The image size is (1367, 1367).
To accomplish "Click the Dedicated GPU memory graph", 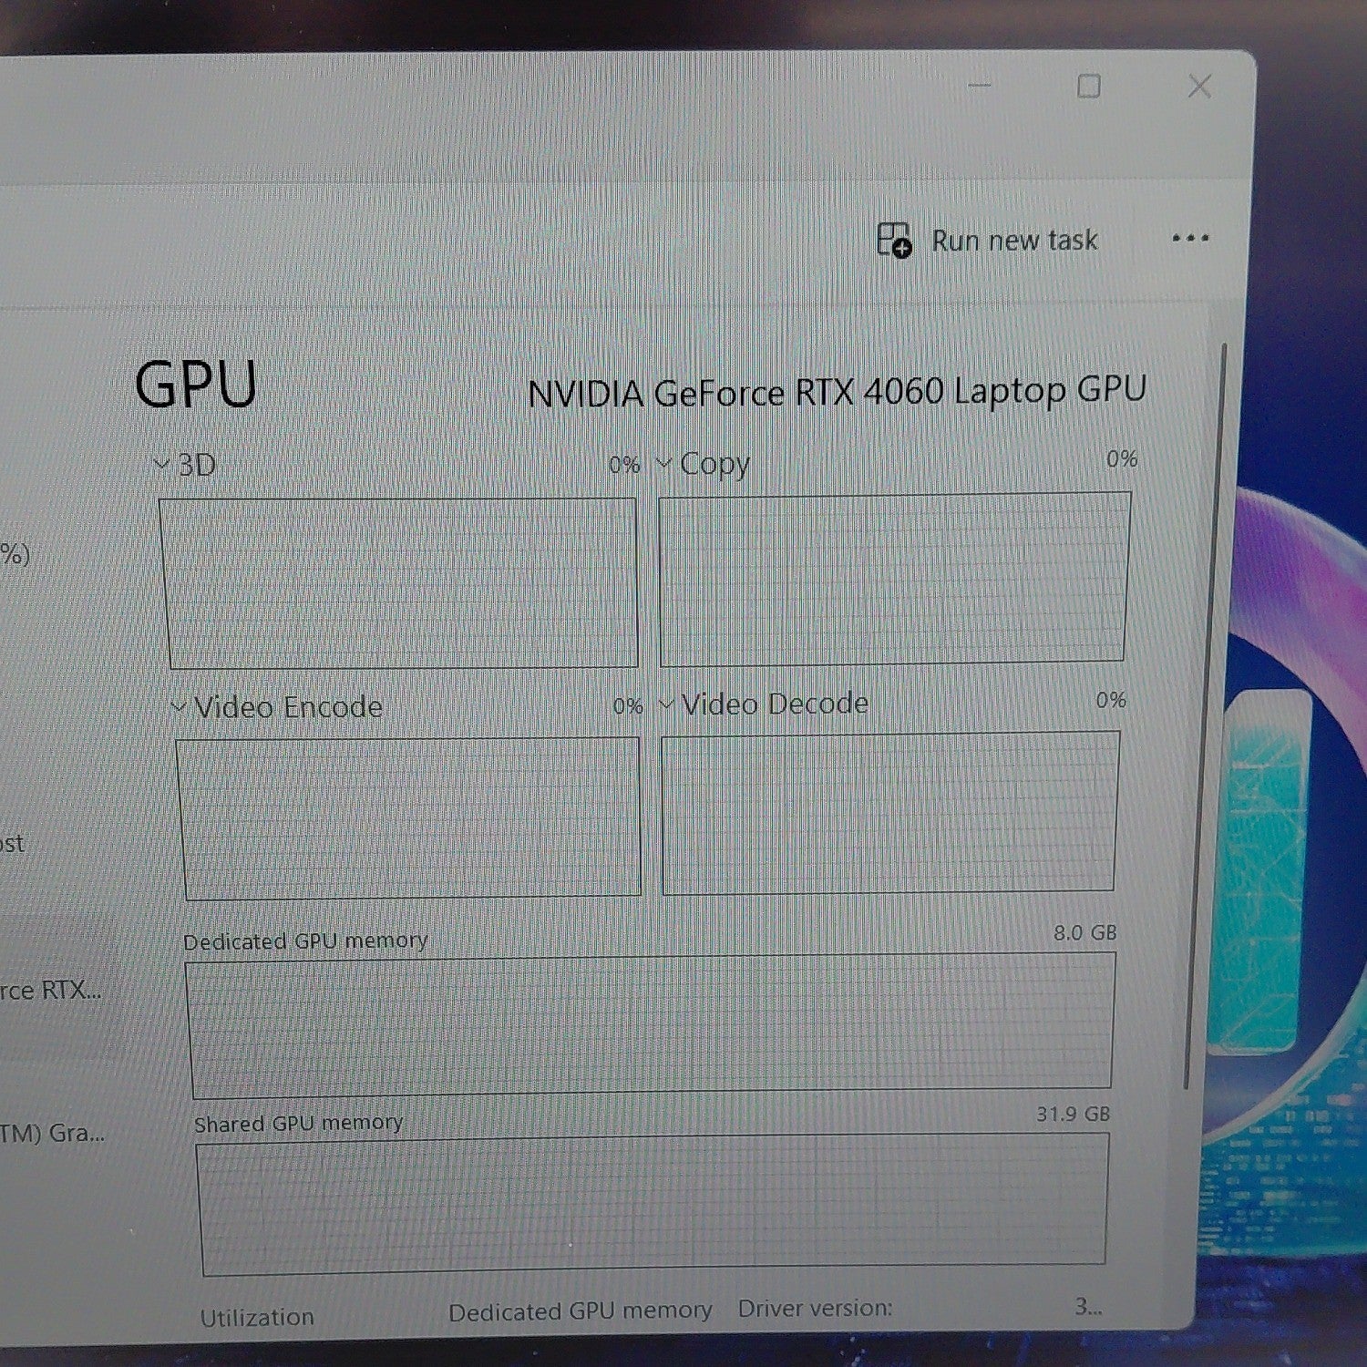I will point(651,1026).
